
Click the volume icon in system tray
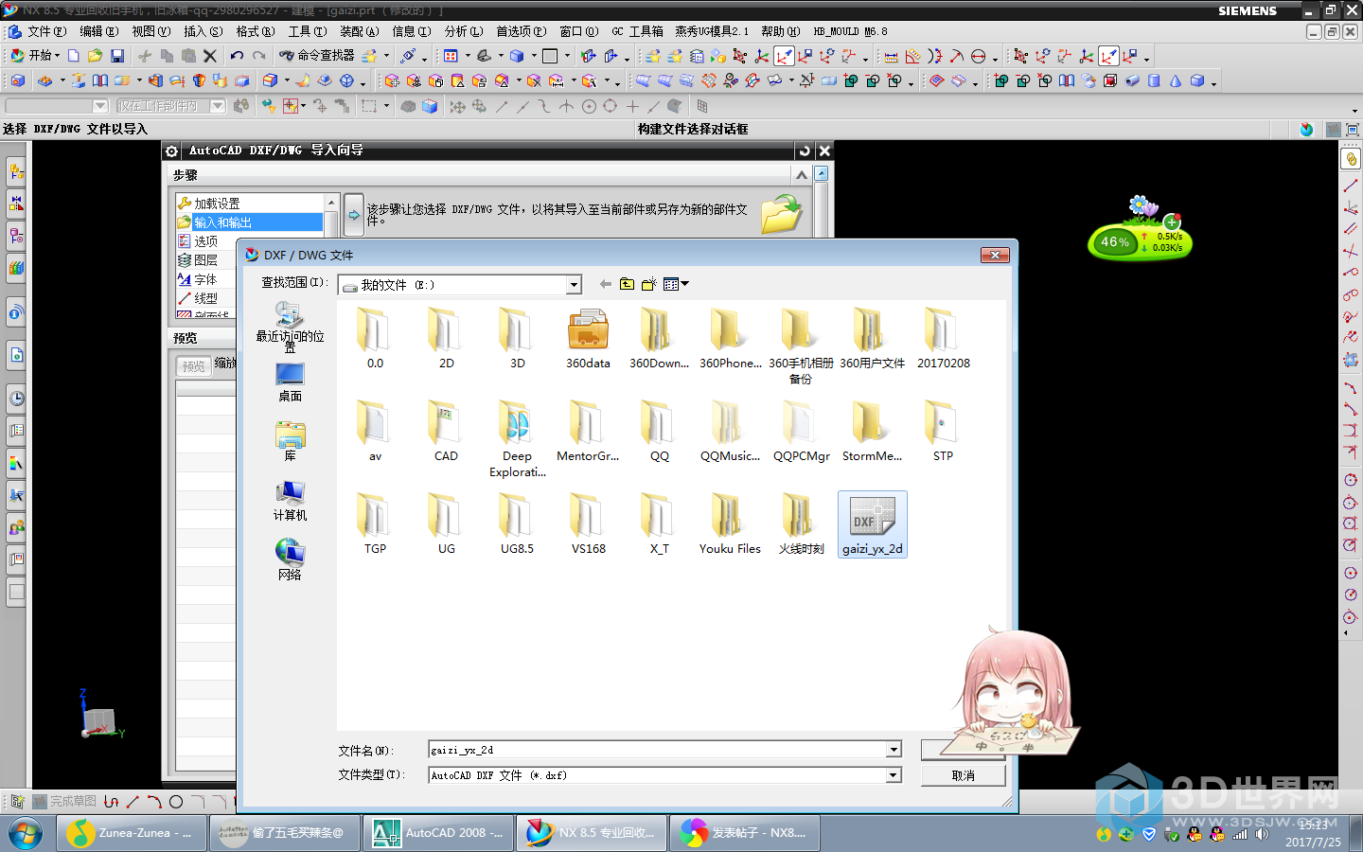1261,834
